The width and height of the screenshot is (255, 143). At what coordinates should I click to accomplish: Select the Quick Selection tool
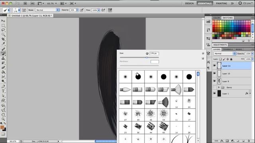(x=3, y=35)
